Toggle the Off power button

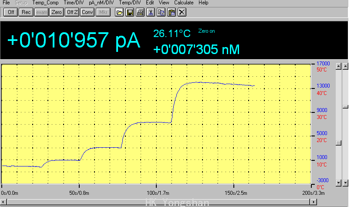click(10, 12)
